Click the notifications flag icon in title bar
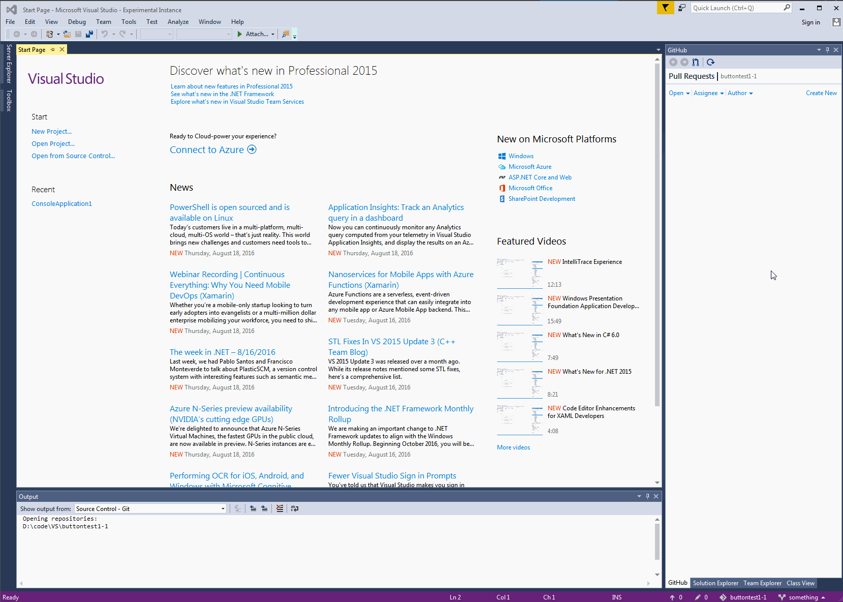Screen dimensions: 843x602 (665, 8)
